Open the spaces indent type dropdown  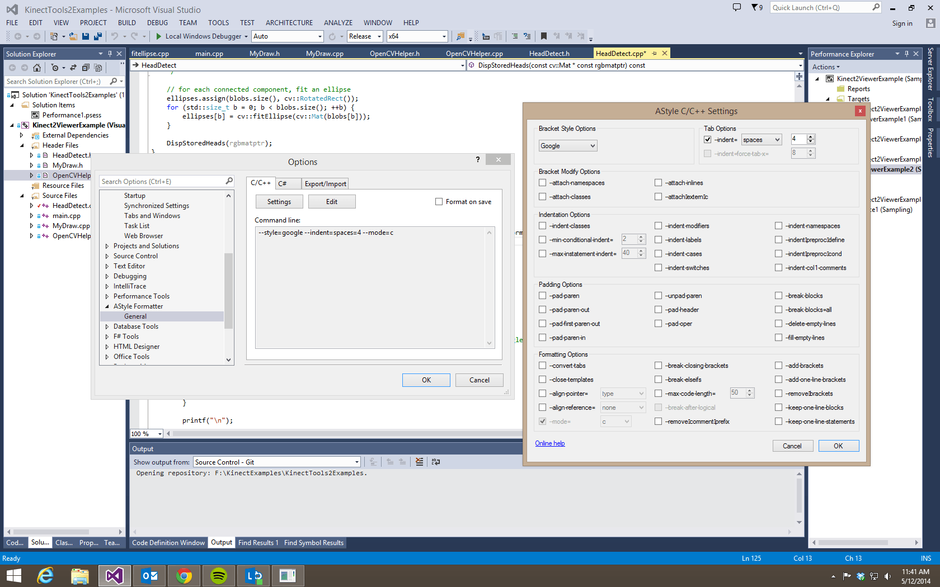tap(762, 140)
